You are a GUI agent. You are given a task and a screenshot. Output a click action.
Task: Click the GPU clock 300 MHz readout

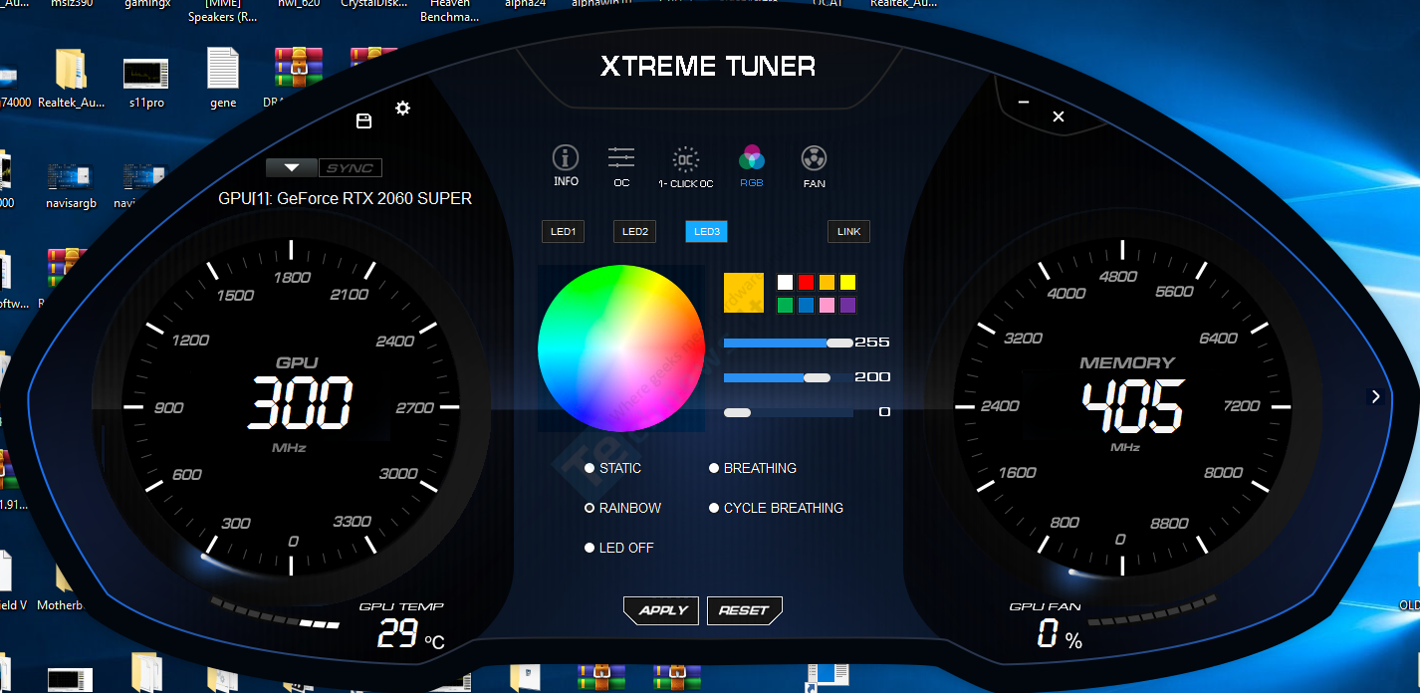[300, 402]
